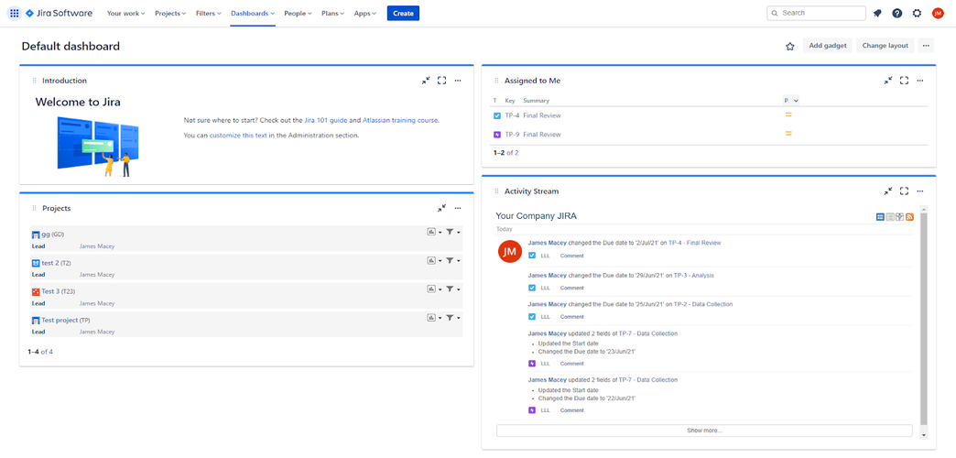Viewport: 956px width, 458px height.
Task: Open Activity Stream more actions menu
Action: tap(920, 191)
